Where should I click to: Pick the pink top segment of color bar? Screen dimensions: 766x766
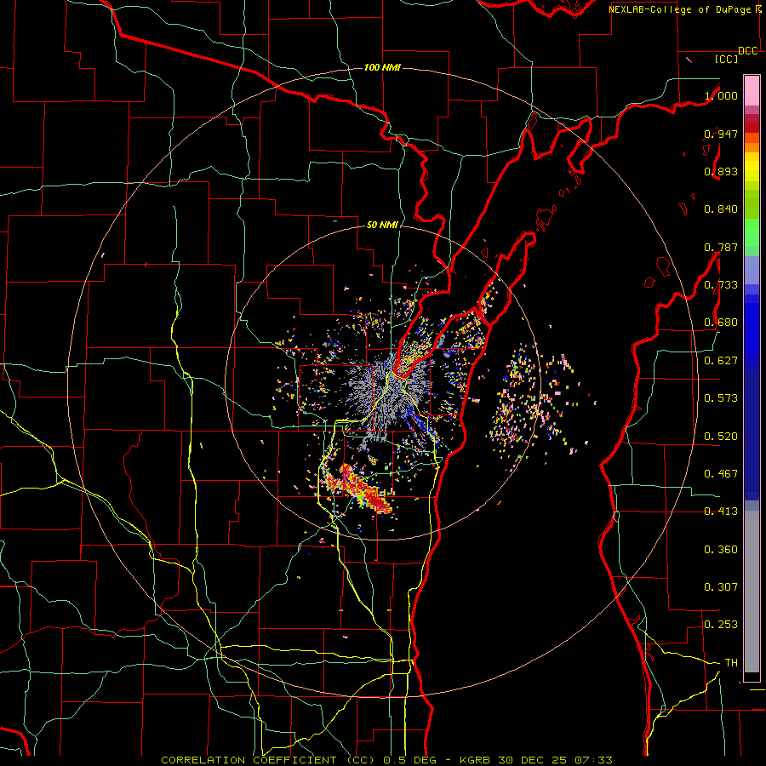pyautogui.click(x=752, y=90)
